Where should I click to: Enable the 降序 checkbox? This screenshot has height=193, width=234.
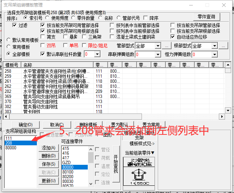coord(146,18)
